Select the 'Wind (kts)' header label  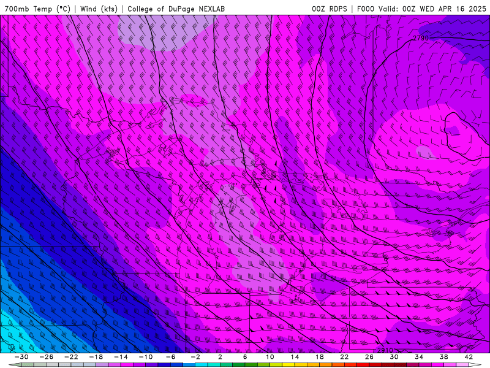[99, 9]
